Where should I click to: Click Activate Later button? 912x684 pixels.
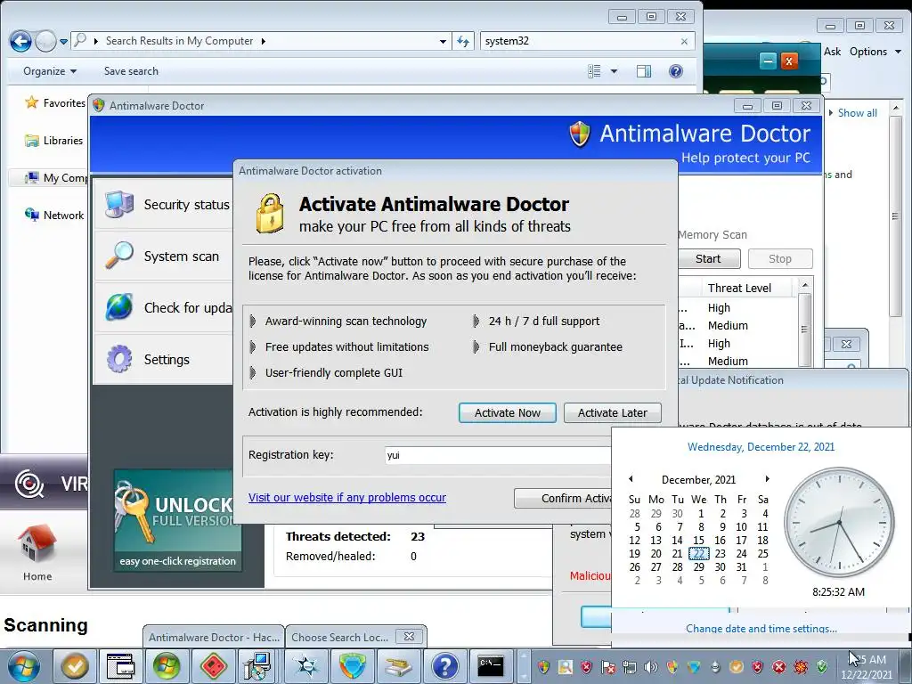pyautogui.click(x=613, y=412)
